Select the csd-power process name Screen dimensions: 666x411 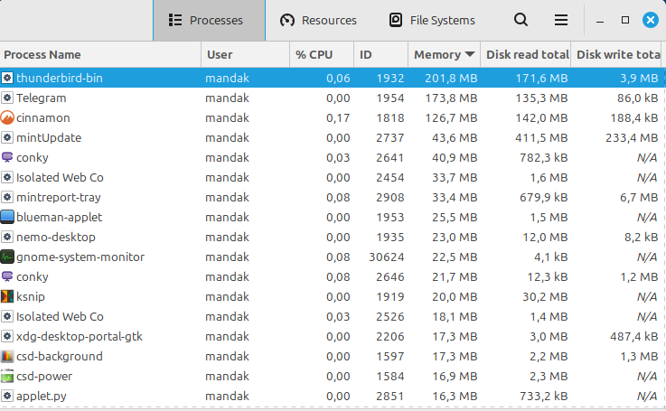(44, 376)
